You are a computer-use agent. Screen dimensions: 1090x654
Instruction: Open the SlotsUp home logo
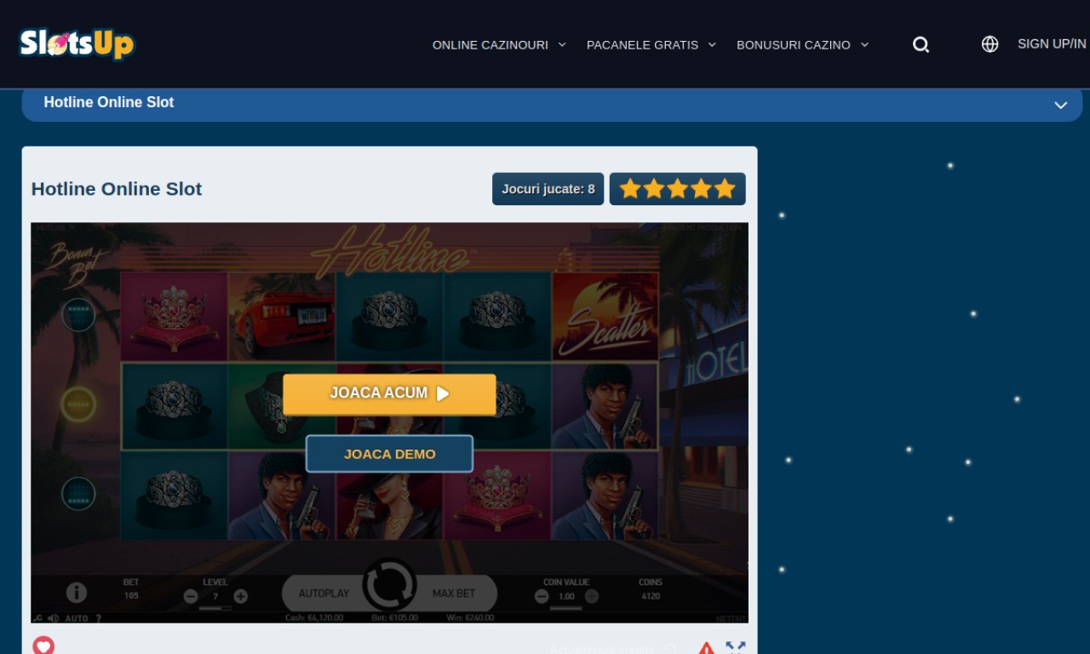click(x=77, y=43)
